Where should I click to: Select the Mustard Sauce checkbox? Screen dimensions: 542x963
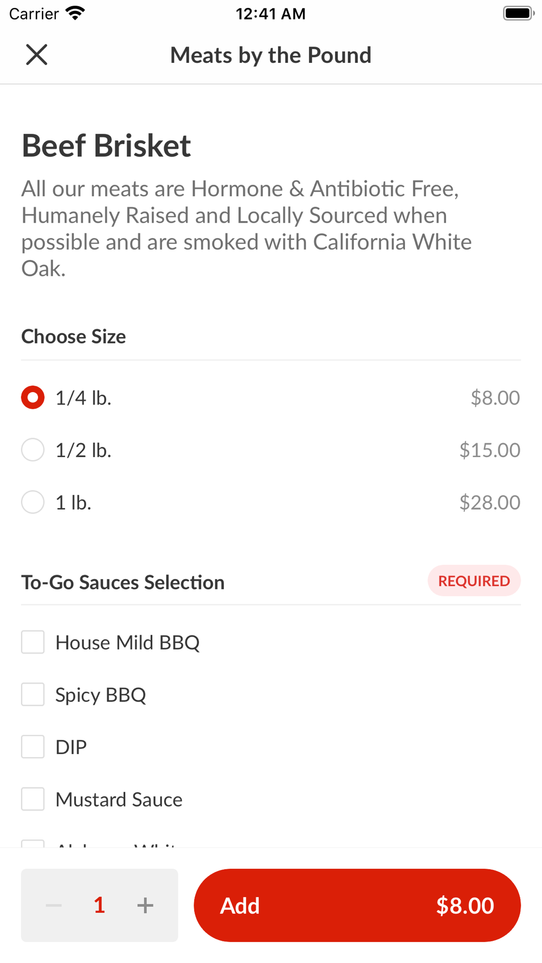tap(33, 799)
